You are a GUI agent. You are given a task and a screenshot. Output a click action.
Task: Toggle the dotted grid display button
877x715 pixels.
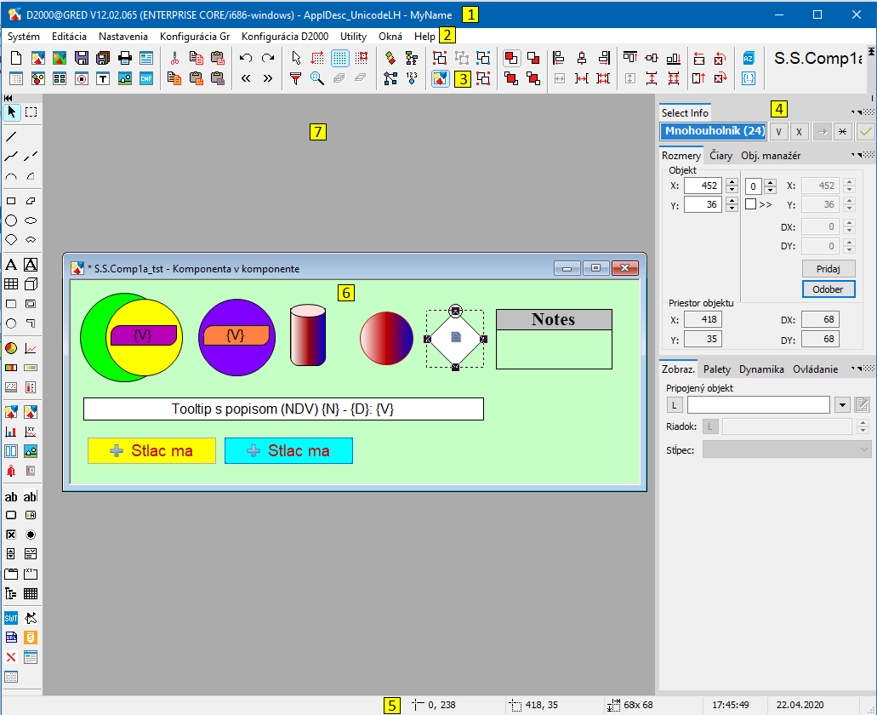point(339,58)
